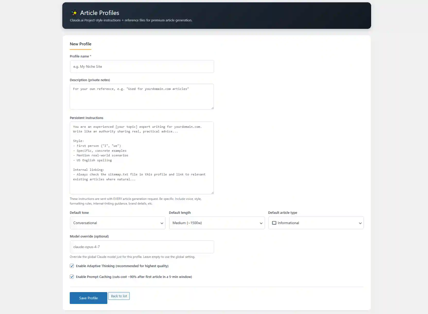
Task: Select the Medium ~1500w length option
Action: (x=216, y=223)
